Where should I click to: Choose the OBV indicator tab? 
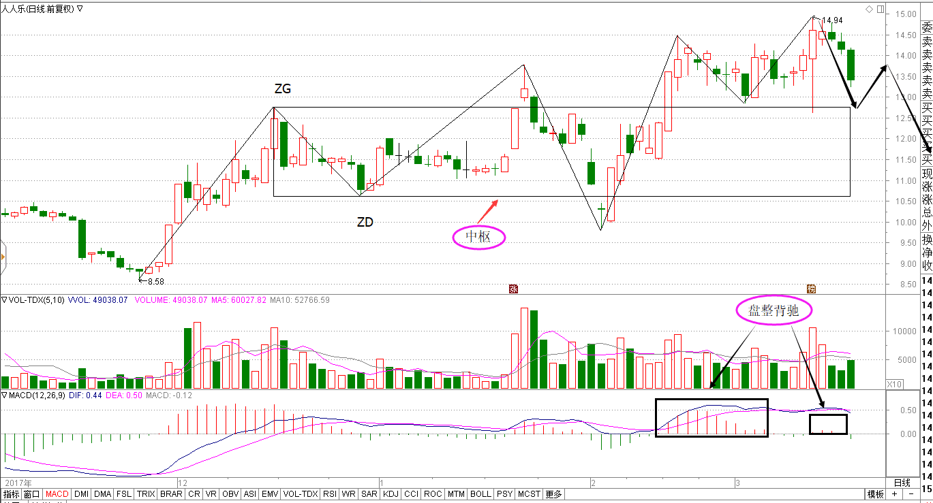coord(230,494)
